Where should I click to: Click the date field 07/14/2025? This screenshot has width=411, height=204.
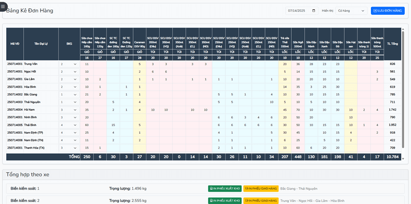click(302, 11)
